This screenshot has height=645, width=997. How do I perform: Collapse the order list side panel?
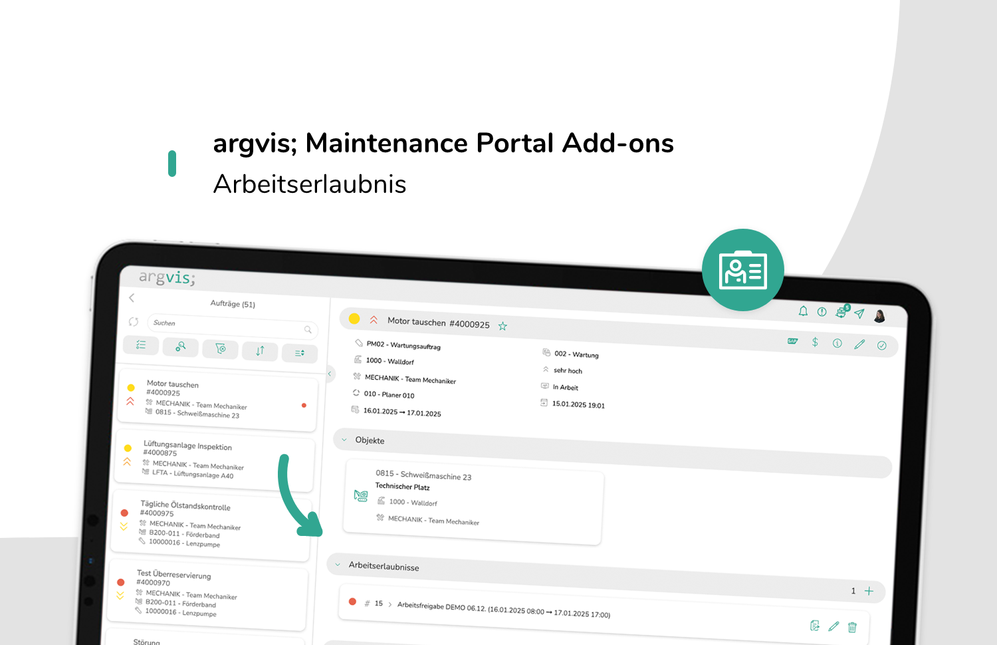(x=329, y=374)
